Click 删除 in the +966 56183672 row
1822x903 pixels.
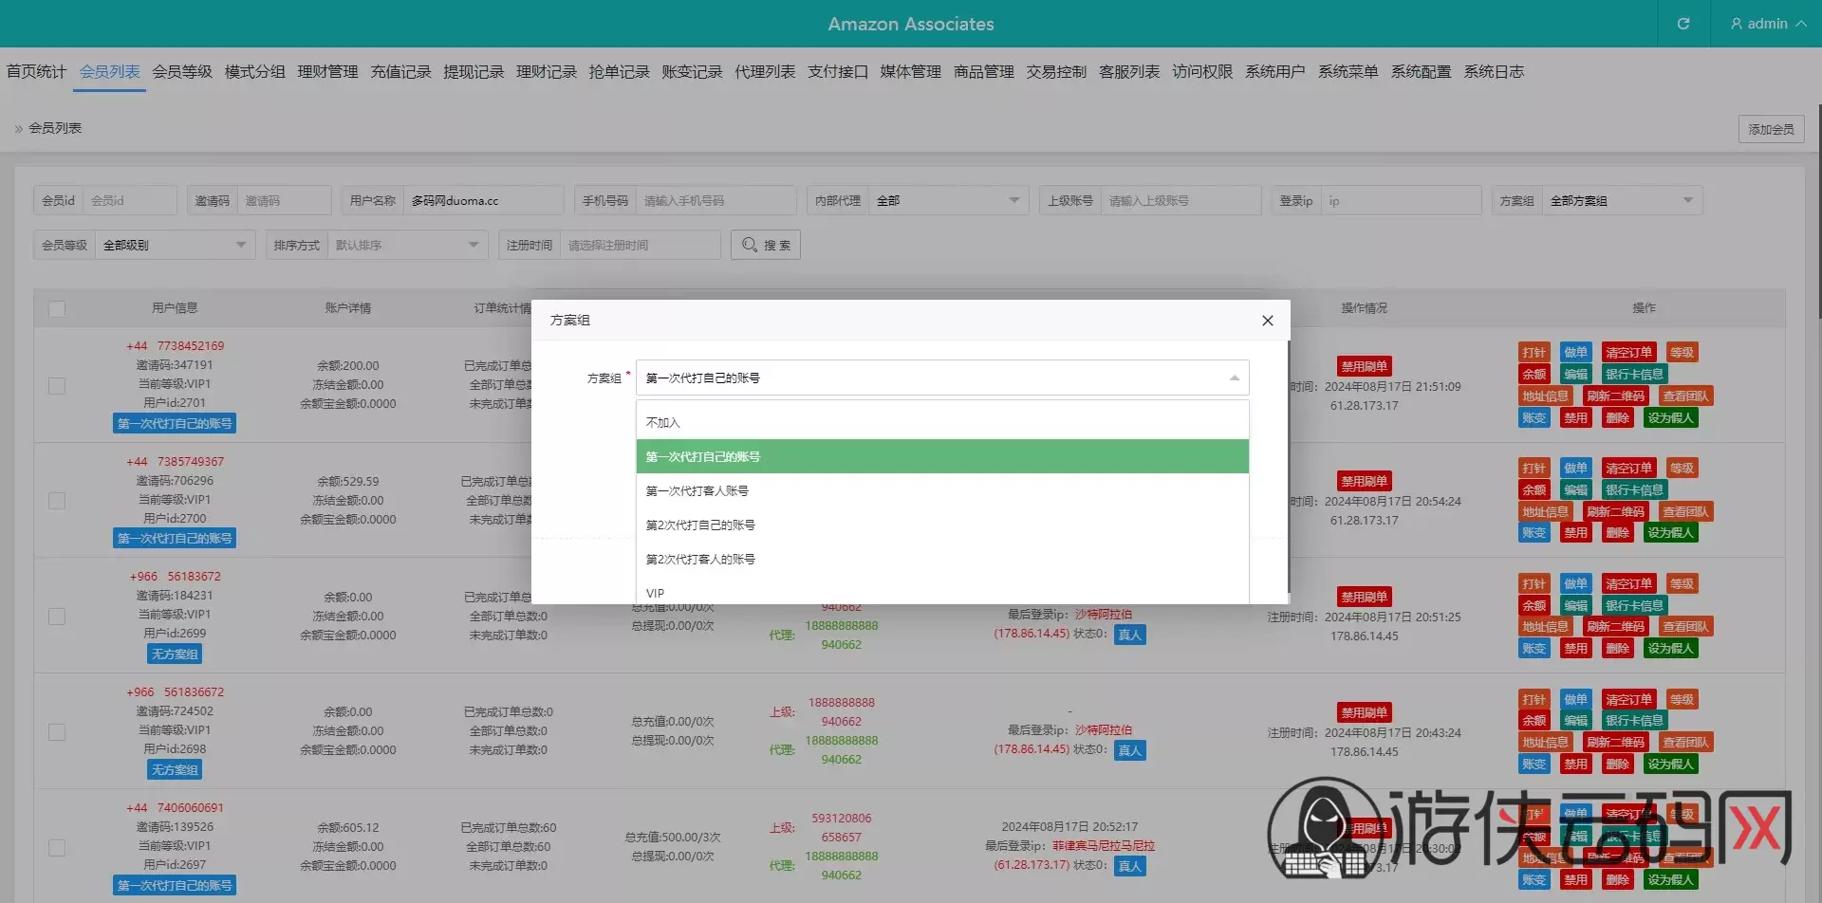click(x=1617, y=649)
